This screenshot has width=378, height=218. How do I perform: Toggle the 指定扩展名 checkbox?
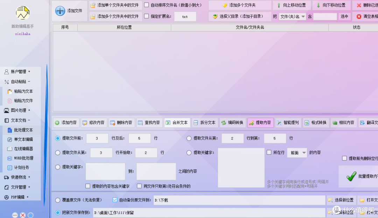point(146,16)
